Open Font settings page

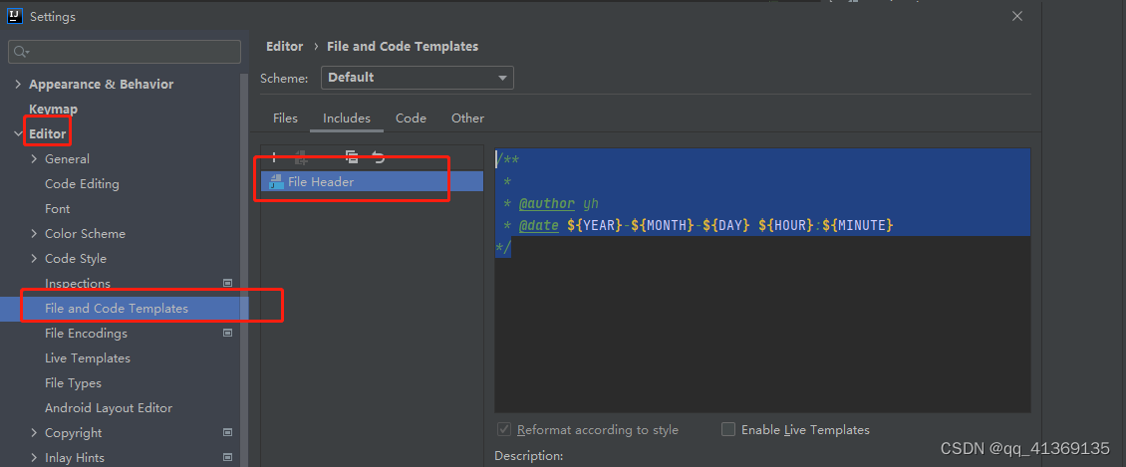(58, 209)
